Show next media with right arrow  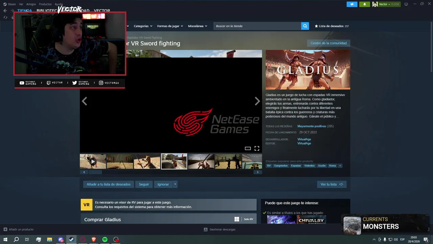click(257, 101)
